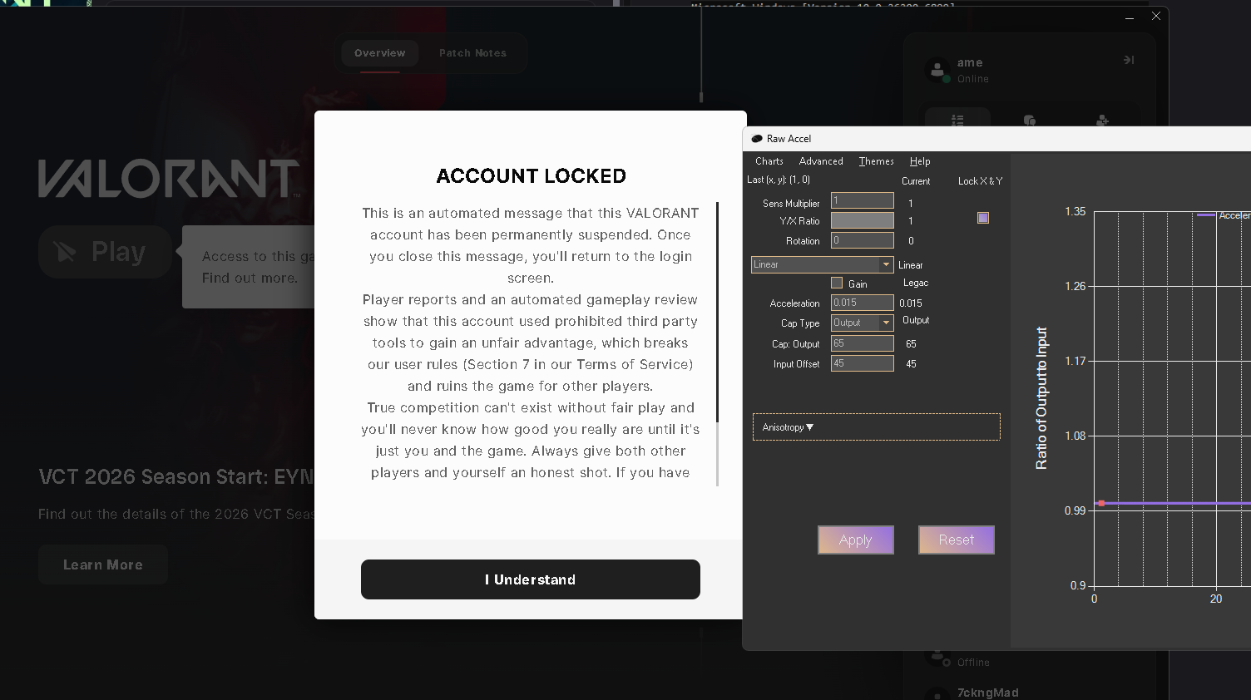
Task: Click the collapse social panel arrow icon
Action: pyautogui.click(x=1129, y=60)
